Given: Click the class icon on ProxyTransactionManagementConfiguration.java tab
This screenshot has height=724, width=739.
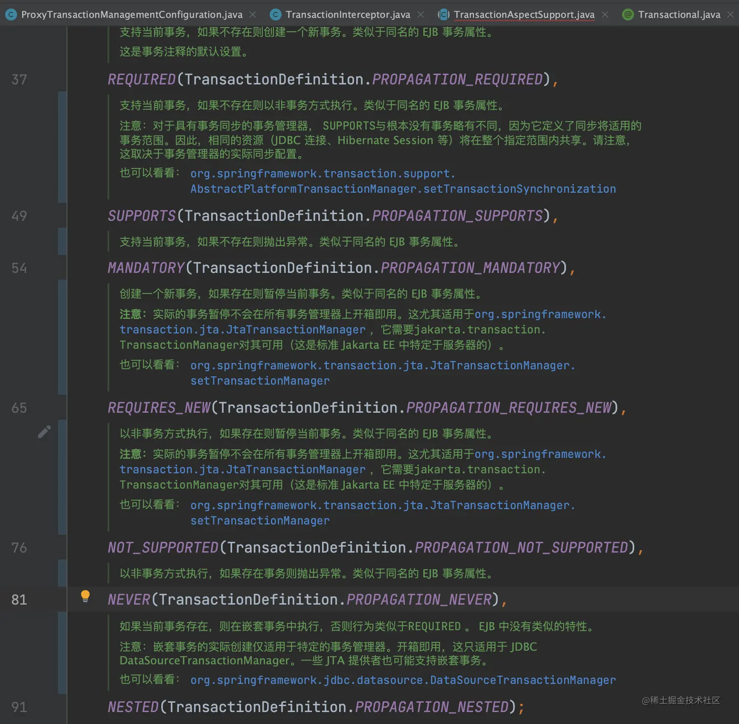Looking at the screenshot, I should click(x=11, y=15).
